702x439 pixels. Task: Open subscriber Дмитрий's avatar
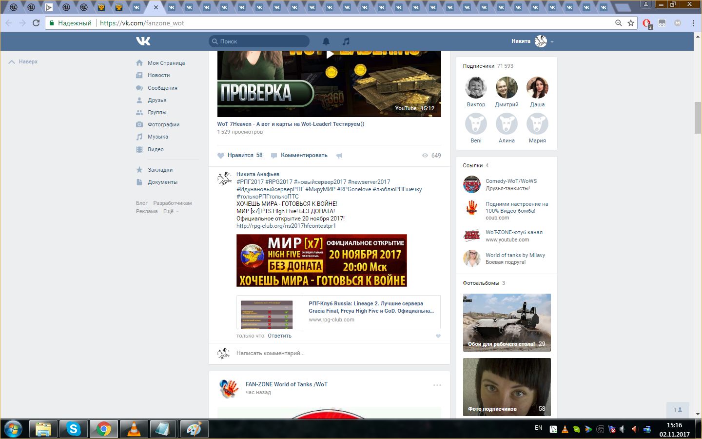pyautogui.click(x=507, y=88)
